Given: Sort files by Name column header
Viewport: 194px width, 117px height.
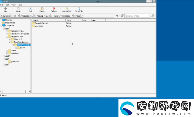Looking at the screenshot, I should coord(48,20).
